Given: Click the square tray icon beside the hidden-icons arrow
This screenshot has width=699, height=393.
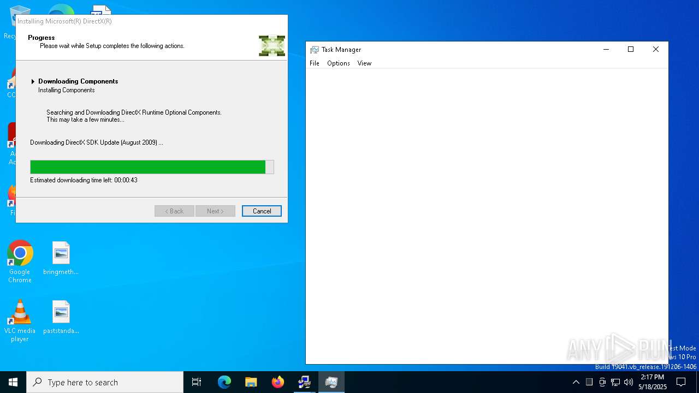Looking at the screenshot, I should [589, 382].
